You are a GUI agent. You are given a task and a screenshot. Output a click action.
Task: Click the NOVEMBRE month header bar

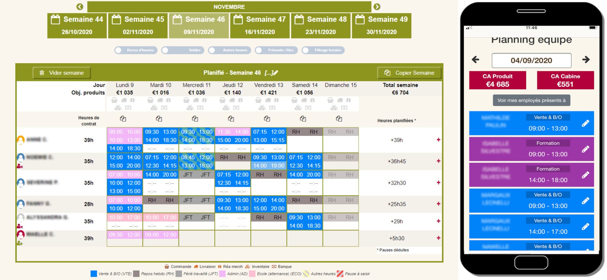point(229,7)
